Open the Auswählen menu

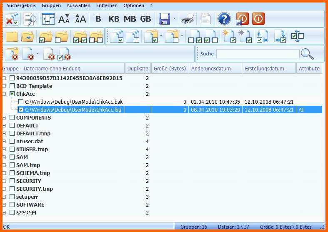coord(78,6)
